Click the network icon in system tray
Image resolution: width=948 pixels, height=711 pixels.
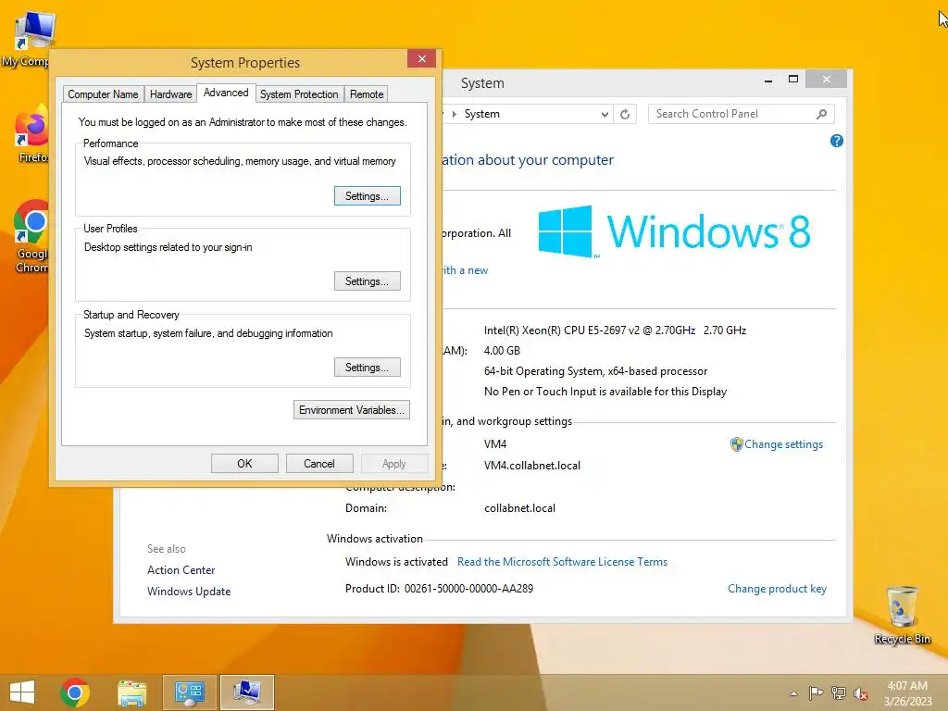(839, 692)
